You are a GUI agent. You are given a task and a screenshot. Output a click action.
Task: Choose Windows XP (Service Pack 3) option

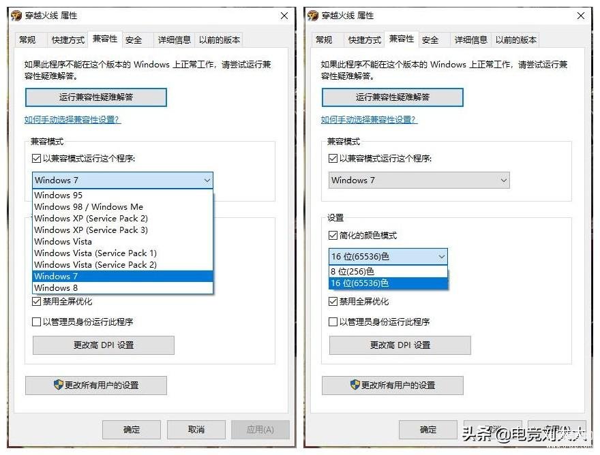[x=123, y=230]
